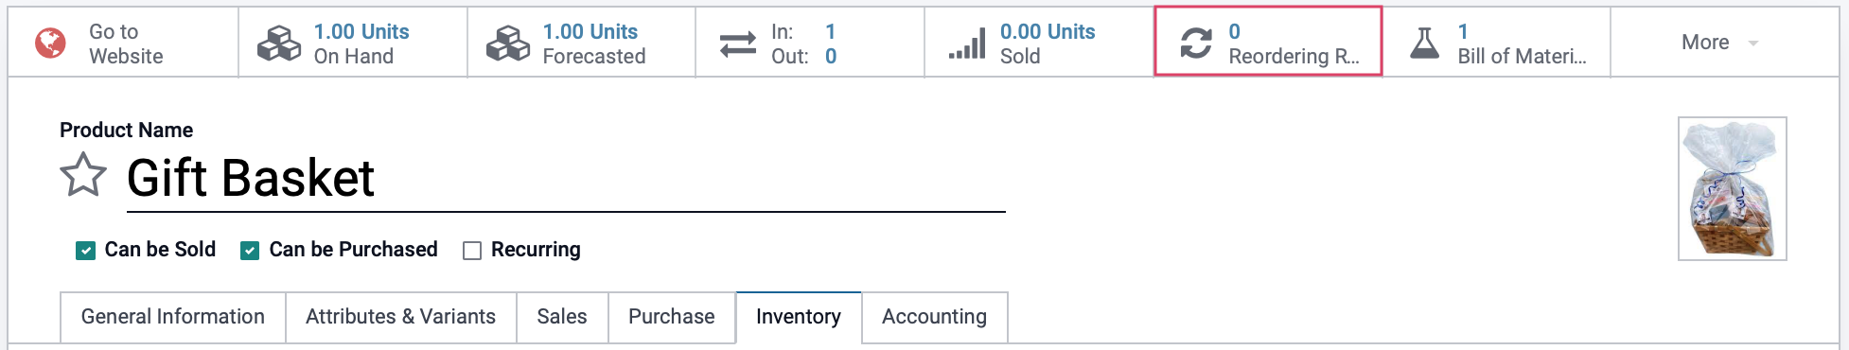This screenshot has height=350, width=1849.
Task: Click the Gift Basket product name field
Action: (566, 178)
